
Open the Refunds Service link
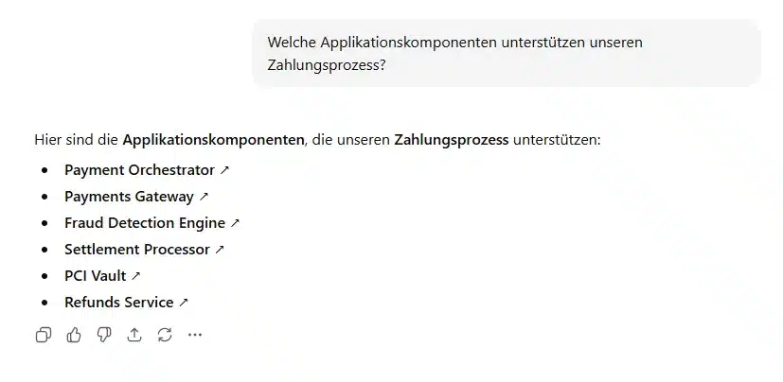coord(118,303)
